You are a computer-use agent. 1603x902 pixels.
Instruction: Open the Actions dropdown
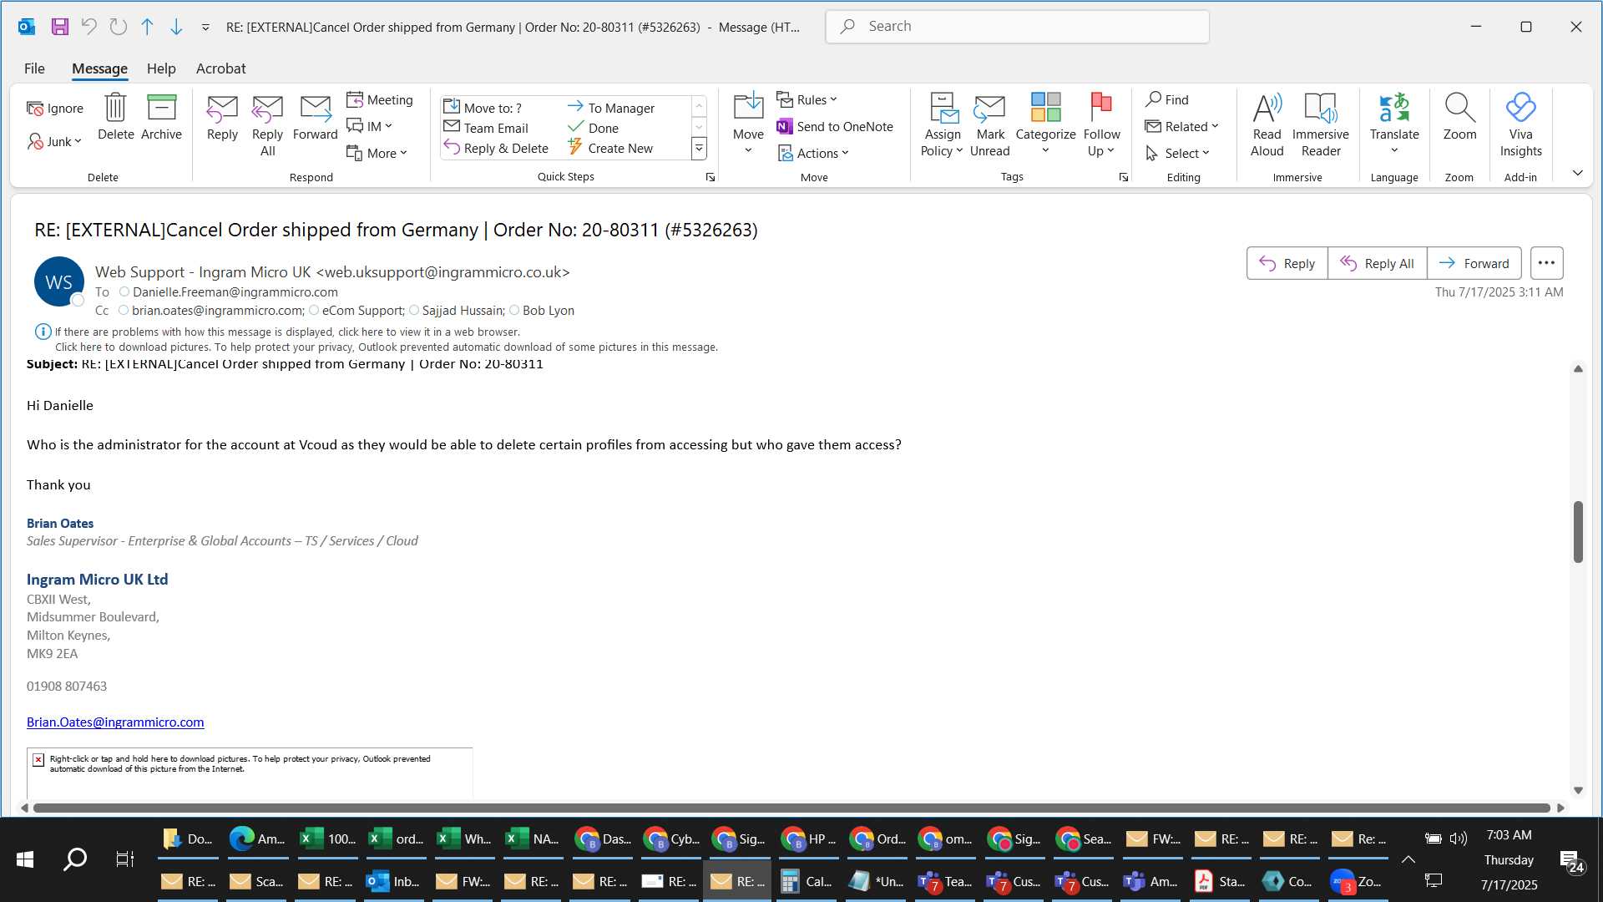(813, 153)
